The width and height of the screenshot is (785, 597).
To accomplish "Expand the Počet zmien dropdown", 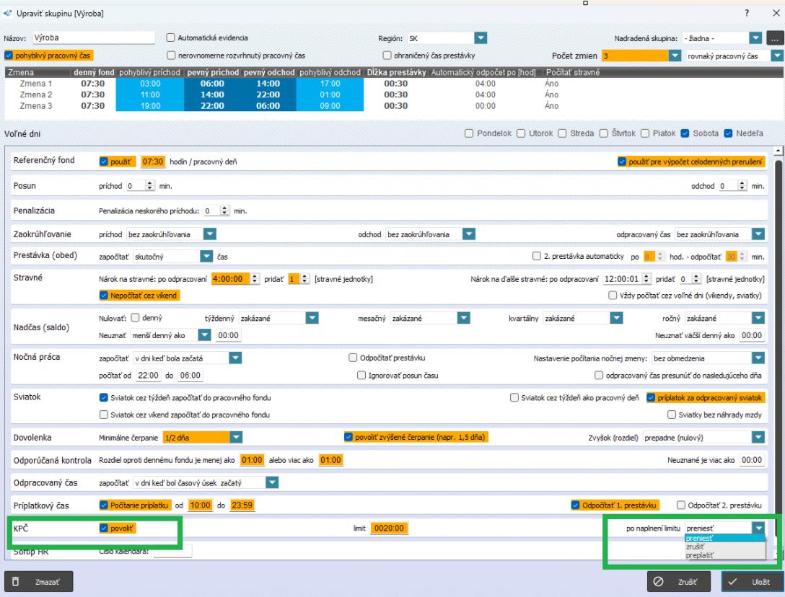I will click(x=675, y=56).
